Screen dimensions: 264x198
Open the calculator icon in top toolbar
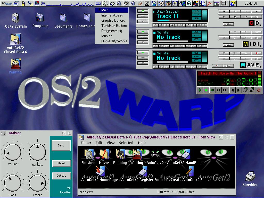224,3
